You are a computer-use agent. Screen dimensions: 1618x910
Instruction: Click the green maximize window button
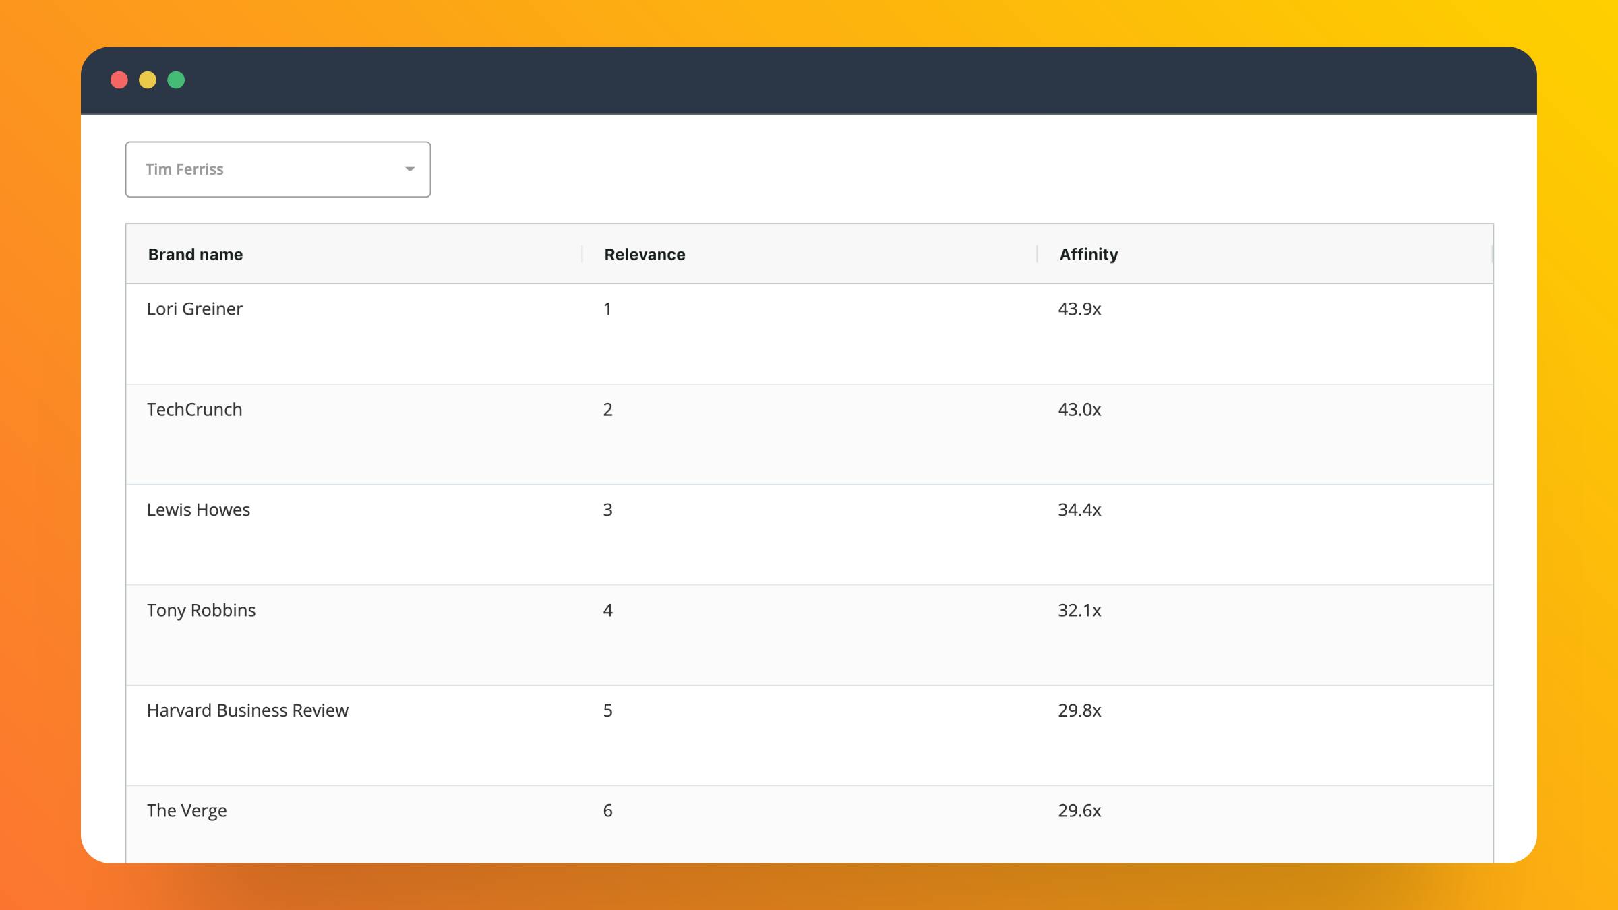coord(176,80)
